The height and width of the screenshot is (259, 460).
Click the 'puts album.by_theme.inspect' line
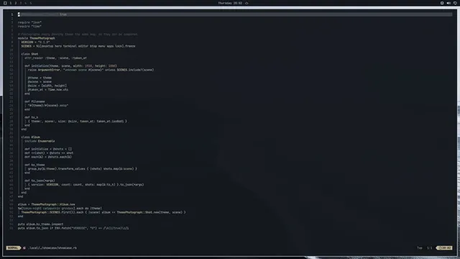40,224
